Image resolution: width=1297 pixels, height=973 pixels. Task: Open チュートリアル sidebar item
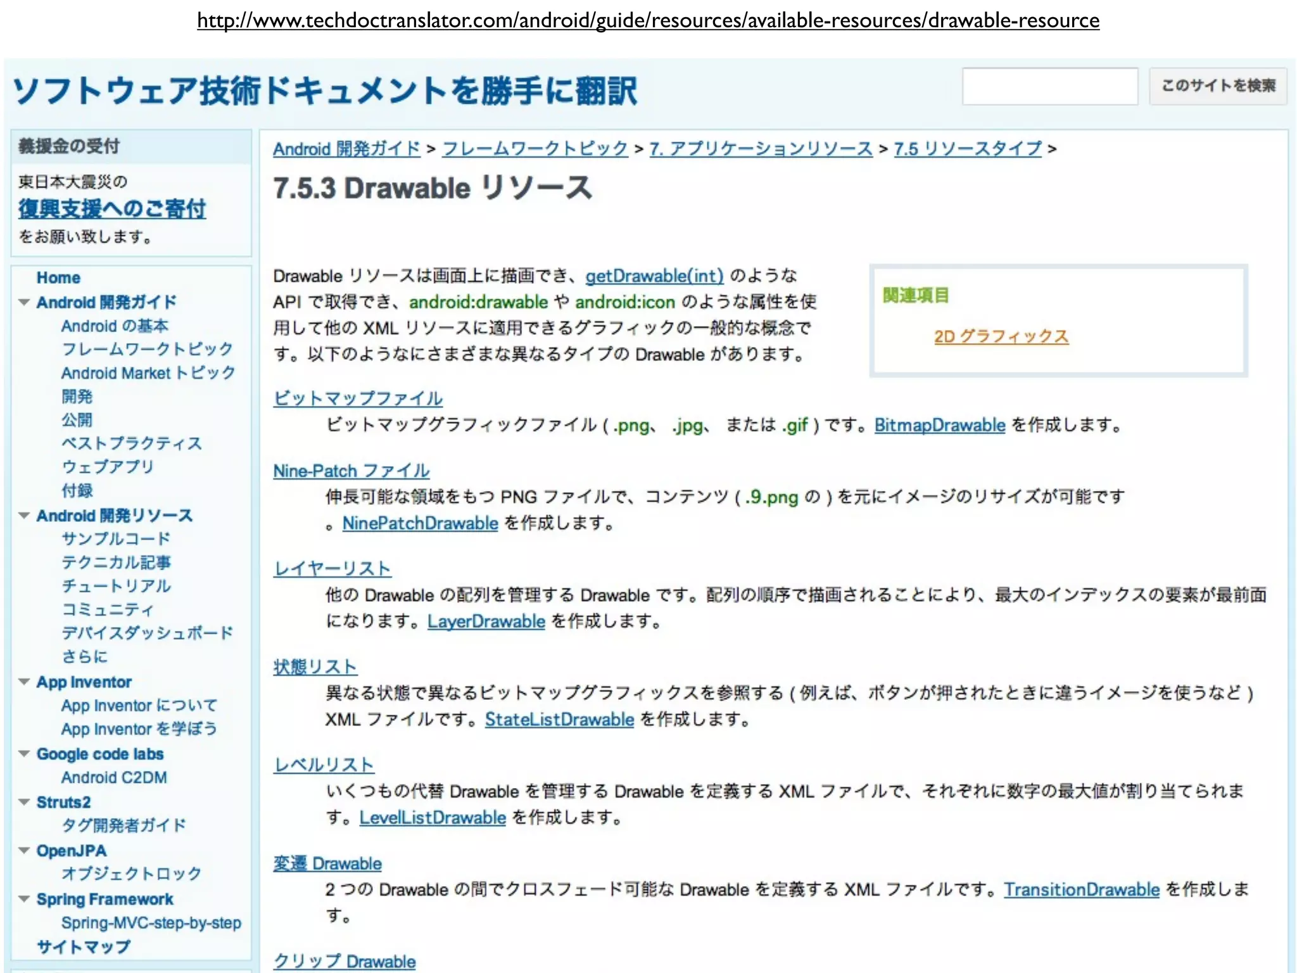click(116, 586)
